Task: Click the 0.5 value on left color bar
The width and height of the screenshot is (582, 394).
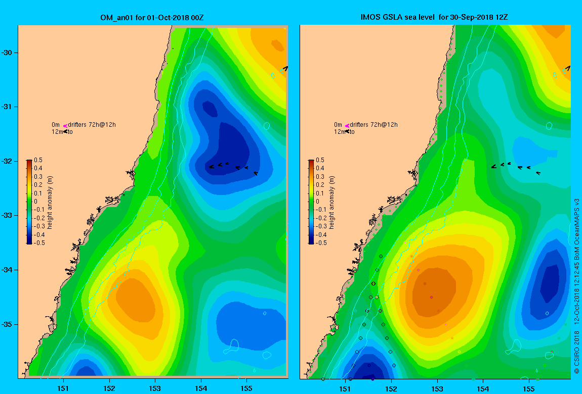Action: (x=38, y=160)
